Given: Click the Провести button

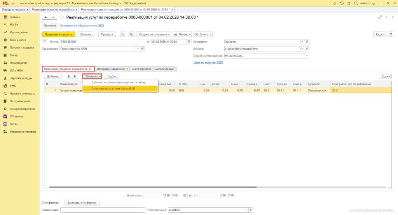Looking at the screenshot, I should click(x=107, y=34).
